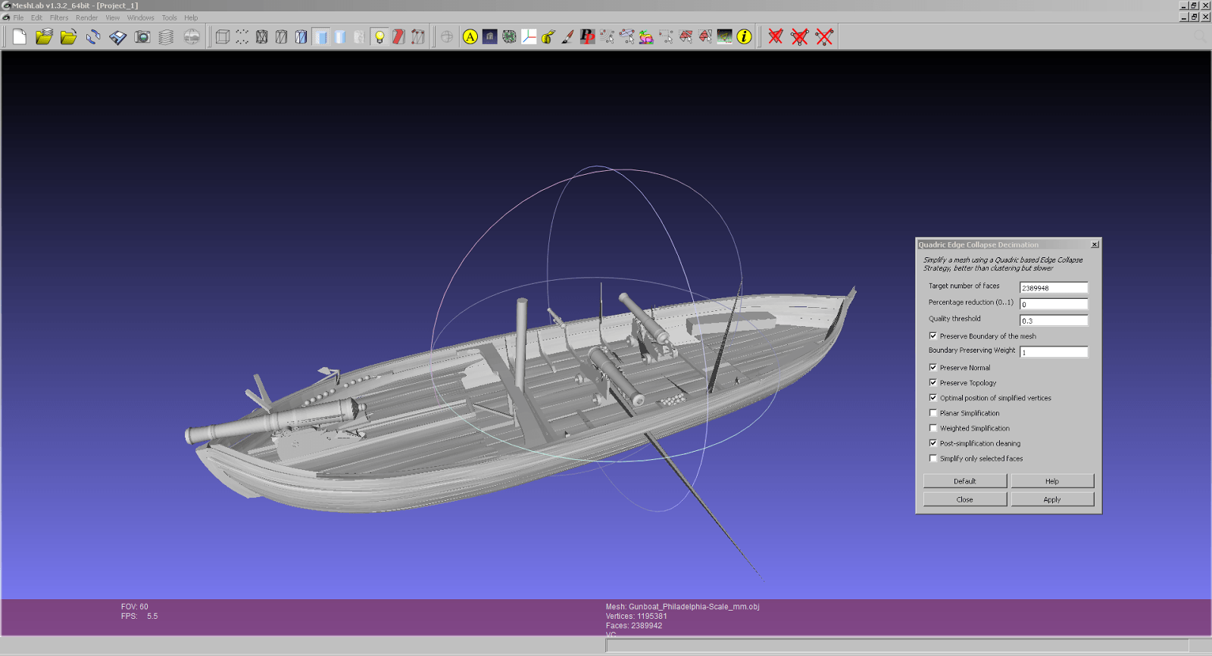The height and width of the screenshot is (656, 1212).
Task: Click the first red X delete-faces icon
Action: click(x=775, y=36)
